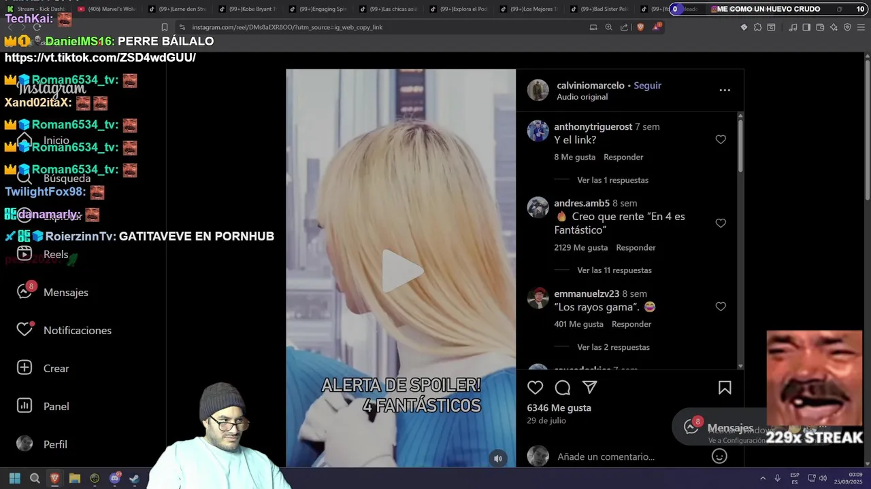Like andres.amb5's comment with its heart
871x489 pixels.
(721, 223)
